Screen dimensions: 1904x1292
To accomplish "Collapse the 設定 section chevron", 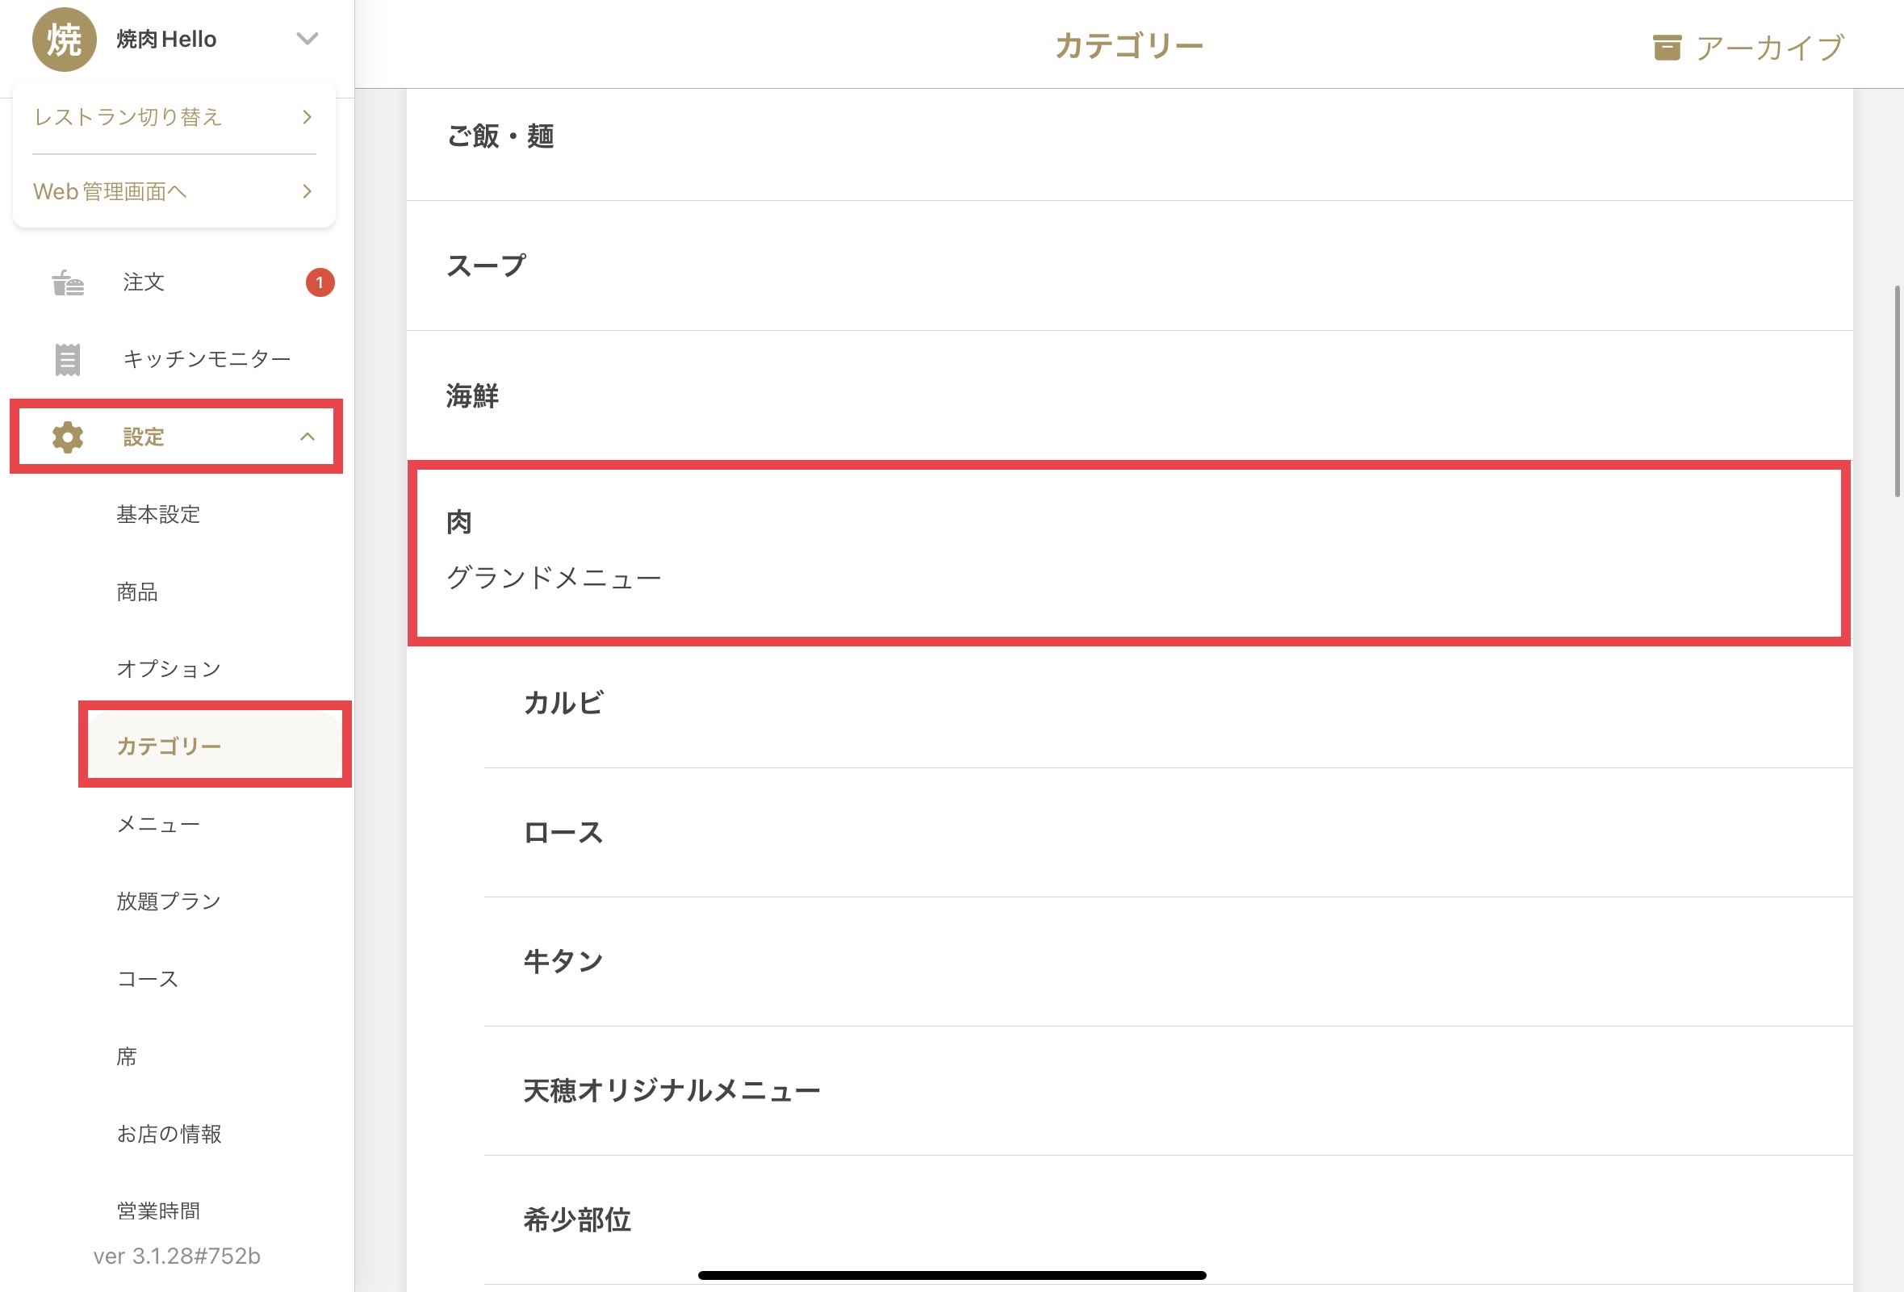I will (308, 437).
